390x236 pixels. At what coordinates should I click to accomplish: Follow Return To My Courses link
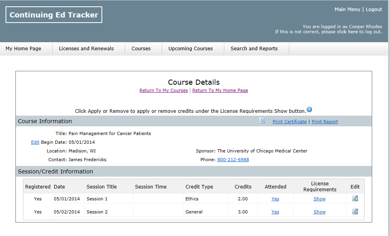[x=164, y=90]
